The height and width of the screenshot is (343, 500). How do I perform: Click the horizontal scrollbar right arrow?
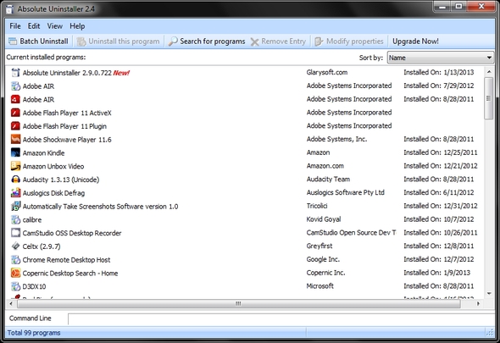[478, 303]
